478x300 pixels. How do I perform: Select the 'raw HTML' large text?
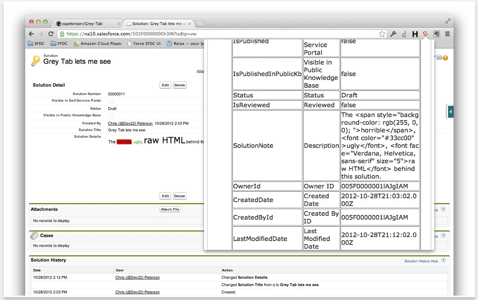165,140
